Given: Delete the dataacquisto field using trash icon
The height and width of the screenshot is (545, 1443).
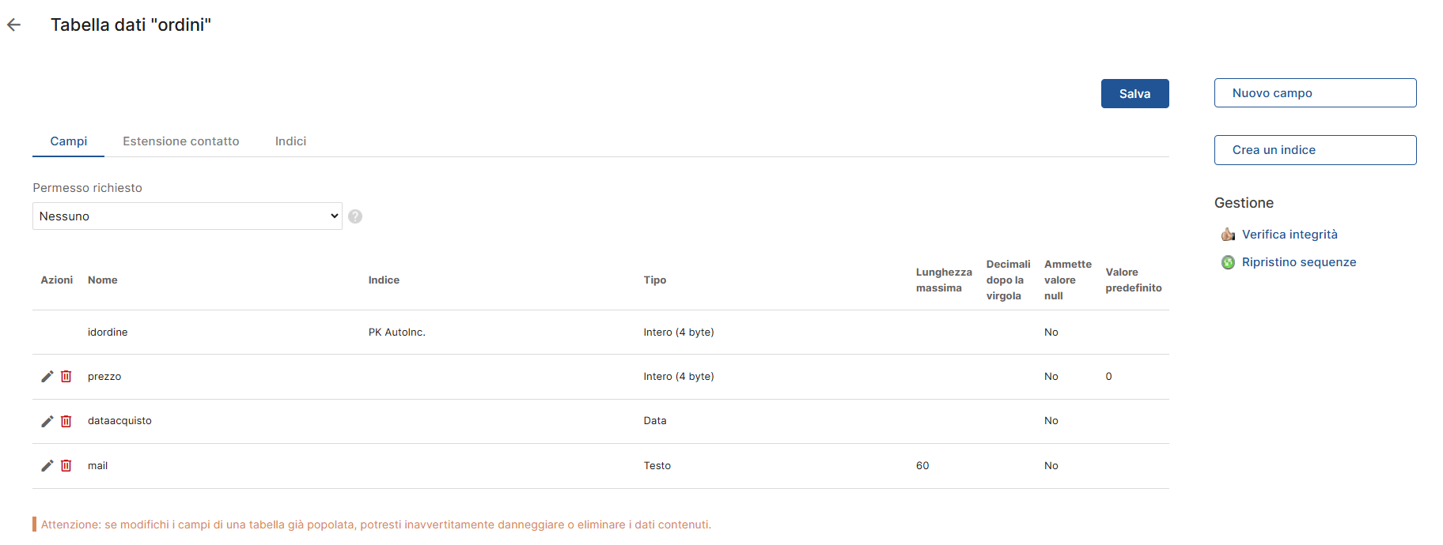Looking at the screenshot, I should tap(66, 421).
